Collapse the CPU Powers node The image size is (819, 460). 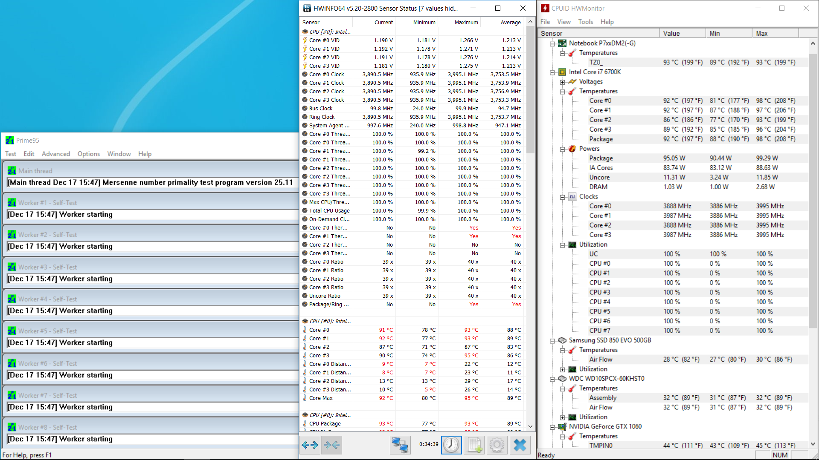tap(562, 149)
